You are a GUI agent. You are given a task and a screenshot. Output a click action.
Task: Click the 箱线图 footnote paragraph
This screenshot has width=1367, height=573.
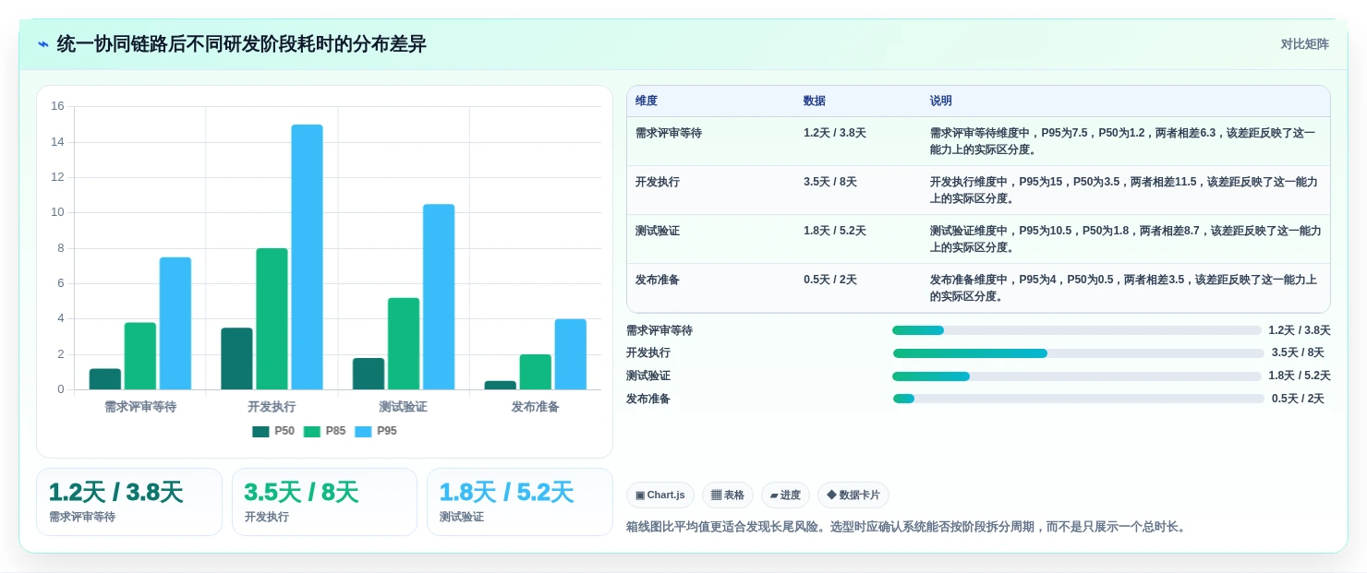pos(906,527)
